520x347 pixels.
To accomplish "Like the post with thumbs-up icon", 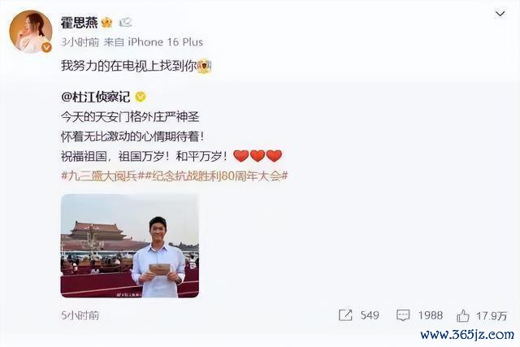I will pos(463,315).
